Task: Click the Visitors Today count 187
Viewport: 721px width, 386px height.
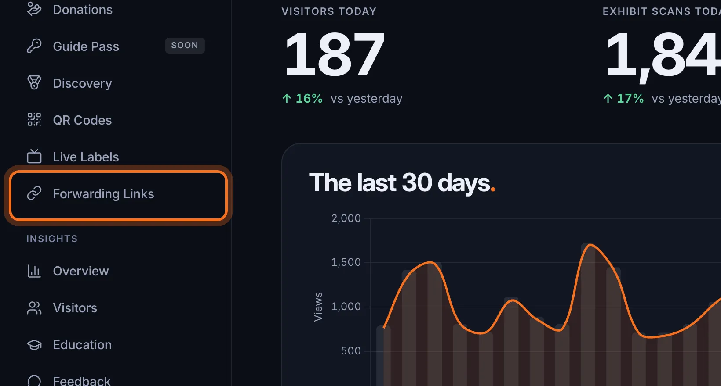Action: [x=334, y=55]
